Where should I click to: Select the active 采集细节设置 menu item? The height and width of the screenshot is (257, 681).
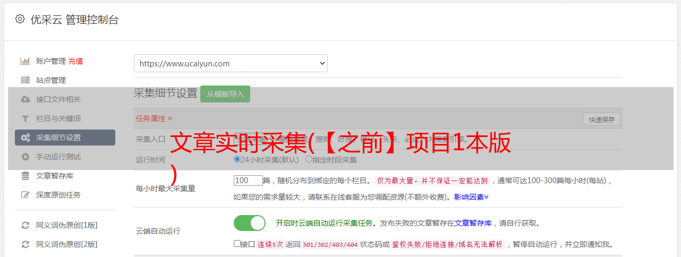click(x=65, y=138)
